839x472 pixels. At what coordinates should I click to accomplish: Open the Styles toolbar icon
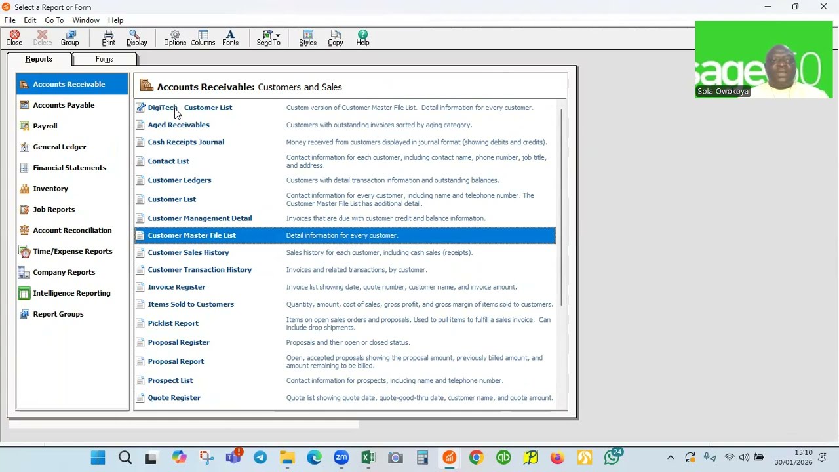click(x=307, y=38)
